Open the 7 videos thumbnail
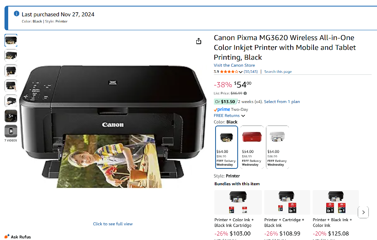The image size is (377, 240). pyautogui.click(x=11, y=131)
